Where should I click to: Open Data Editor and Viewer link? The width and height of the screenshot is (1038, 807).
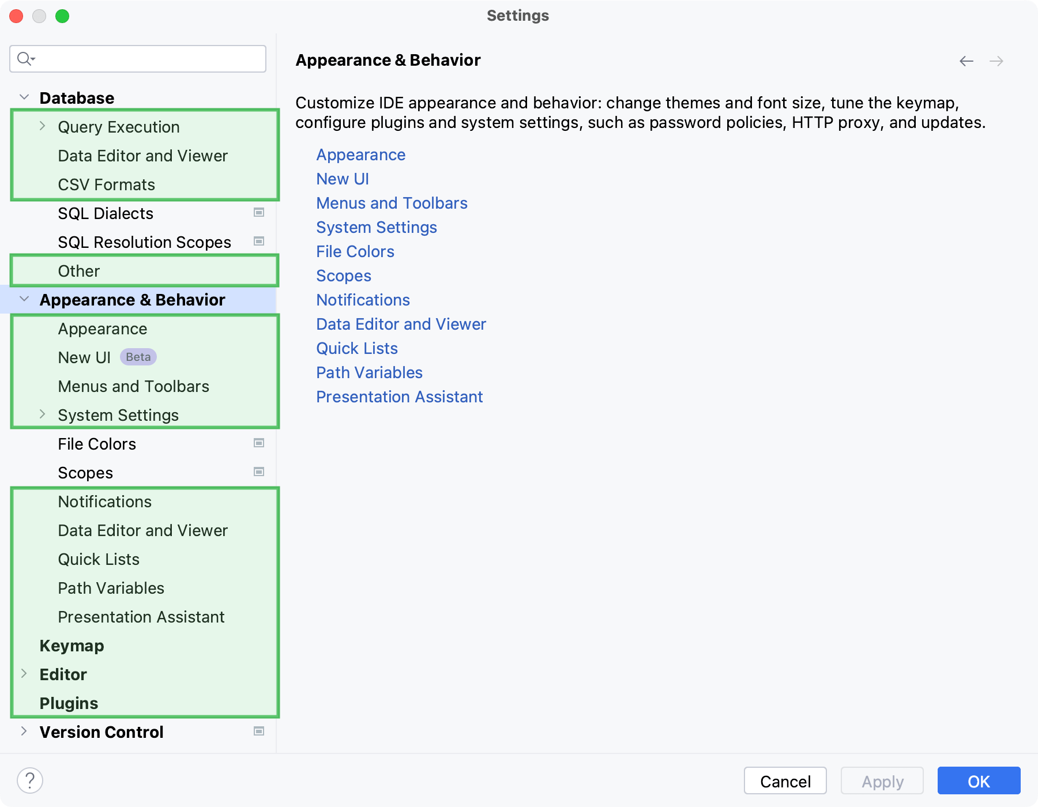(x=401, y=325)
